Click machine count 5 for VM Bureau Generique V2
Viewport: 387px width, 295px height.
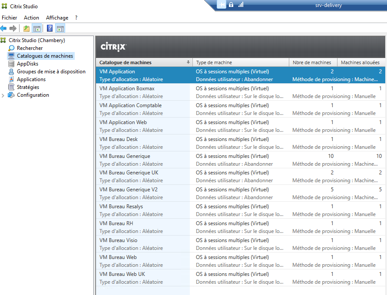point(332,190)
